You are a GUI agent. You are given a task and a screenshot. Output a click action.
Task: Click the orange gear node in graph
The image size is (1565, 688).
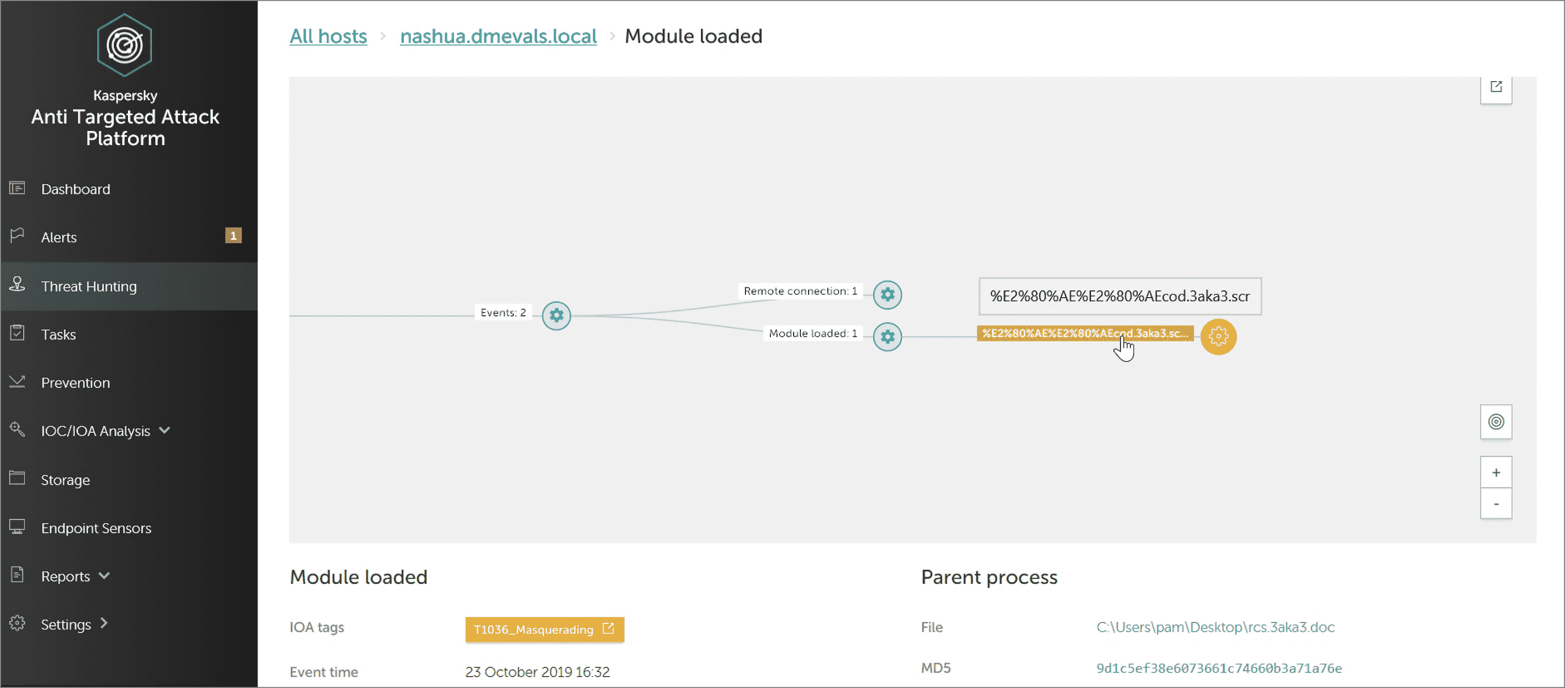point(1217,336)
